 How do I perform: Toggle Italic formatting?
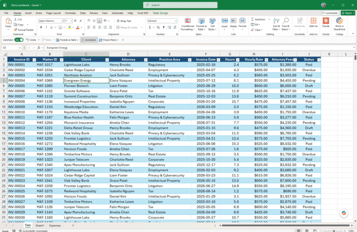[x=46, y=27]
